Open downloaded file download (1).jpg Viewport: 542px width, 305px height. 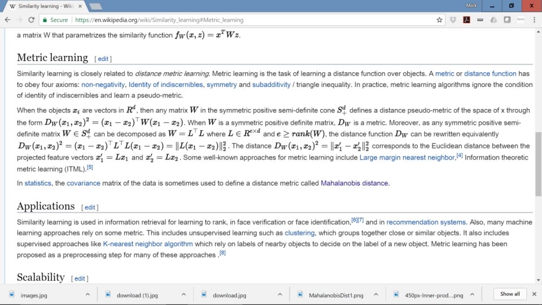[137, 295]
